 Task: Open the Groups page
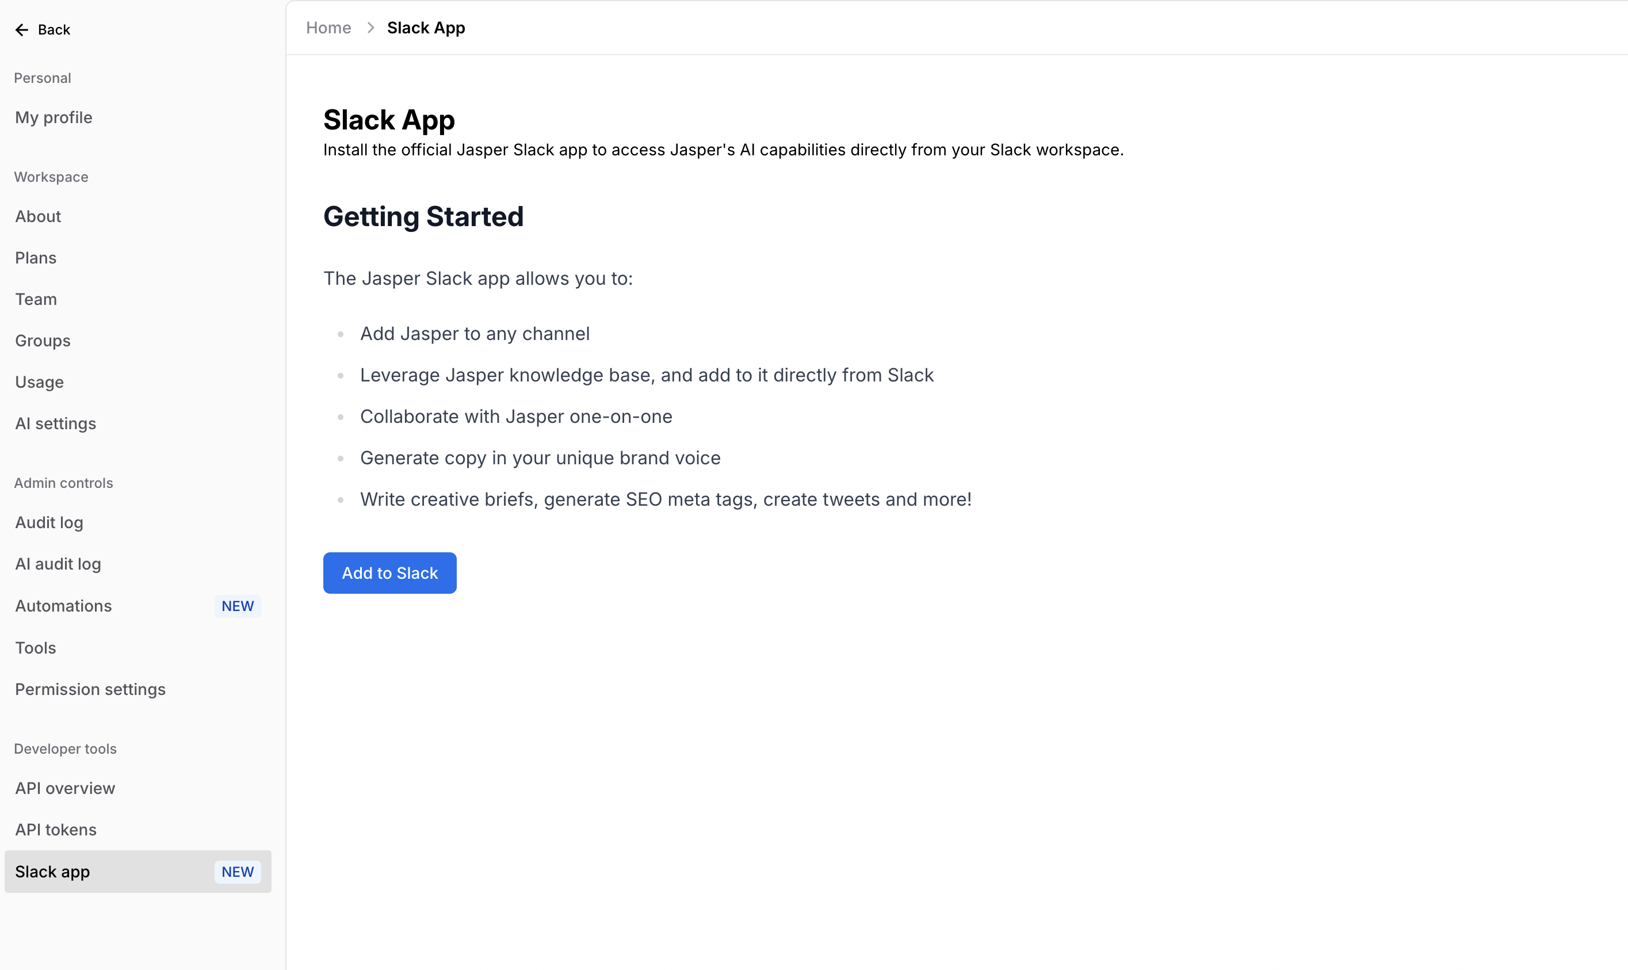(43, 341)
